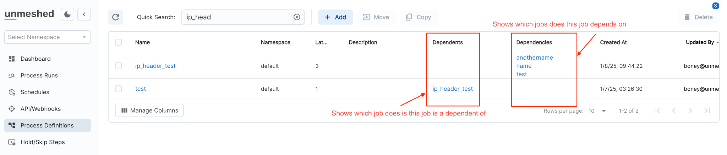Clear the Quick Search field
The image size is (727, 155).
tap(297, 17)
